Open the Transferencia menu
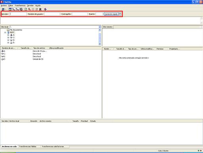The width and height of the screenshot is (203, 153). tap(20, 6)
